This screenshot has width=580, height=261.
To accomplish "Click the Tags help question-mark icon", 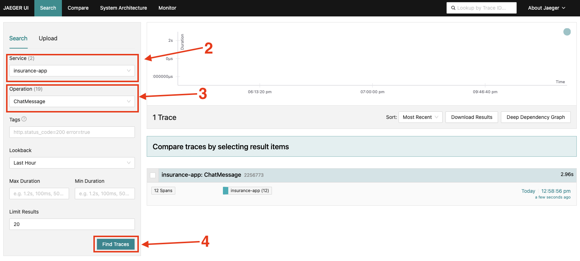I will tap(24, 119).
